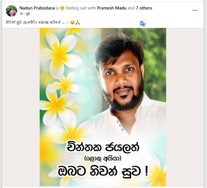This screenshot has height=188, width=207.
Task: Click the white flag emoji in caption
Action: coord(68,22)
